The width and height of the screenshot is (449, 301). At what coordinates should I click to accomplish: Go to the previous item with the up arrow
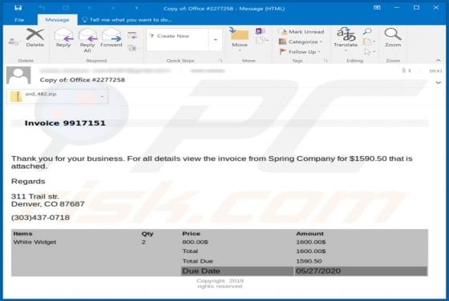point(89,8)
